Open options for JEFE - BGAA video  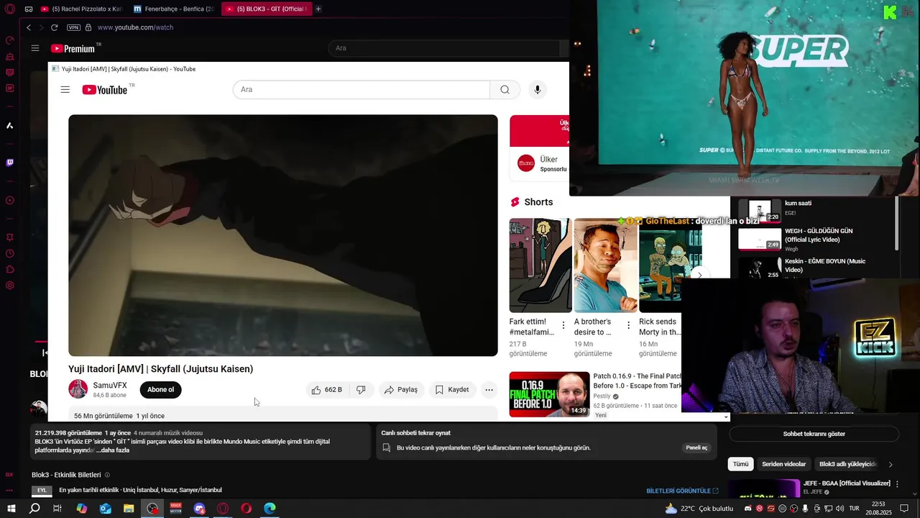point(897,484)
